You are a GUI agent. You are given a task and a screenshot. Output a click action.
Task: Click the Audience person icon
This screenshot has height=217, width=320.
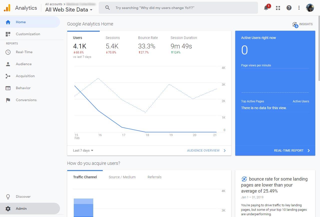coord(8,64)
